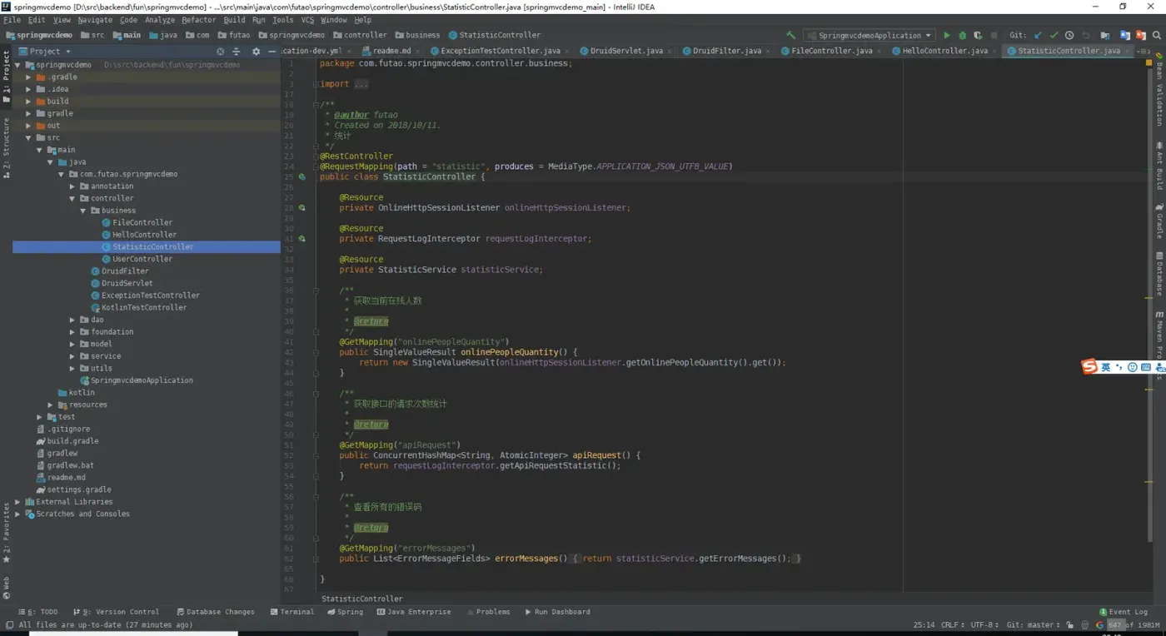Update project via Git blue arrow
Screen dimensions: 1166x636
tap(1038, 36)
